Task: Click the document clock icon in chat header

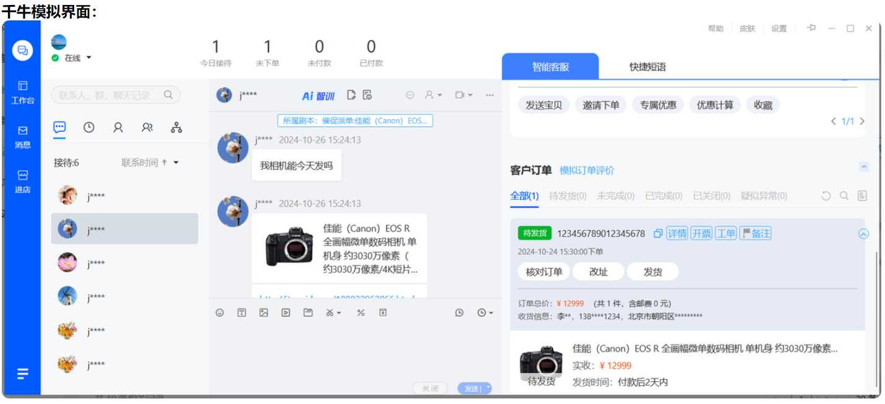Action: [x=367, y=95]
